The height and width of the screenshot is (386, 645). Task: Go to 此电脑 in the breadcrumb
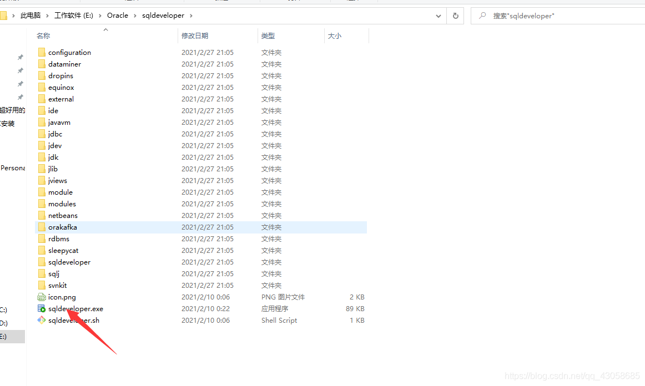click(31, 16)
